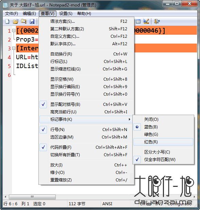The image size is (200, 210).
Task: Toggle 自动换行(R) word wrap
Action: [x=87, y=54]
